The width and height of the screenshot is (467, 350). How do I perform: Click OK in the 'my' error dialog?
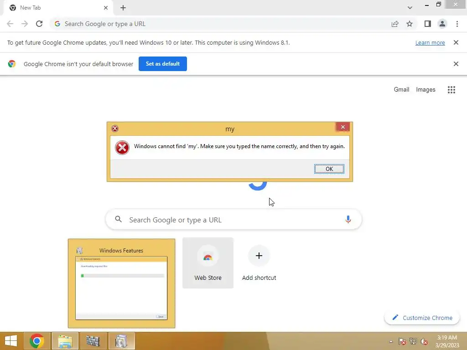click(x=329, y=169)
